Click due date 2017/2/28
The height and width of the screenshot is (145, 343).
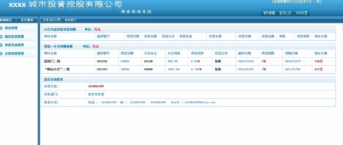(x=293, y=69)
